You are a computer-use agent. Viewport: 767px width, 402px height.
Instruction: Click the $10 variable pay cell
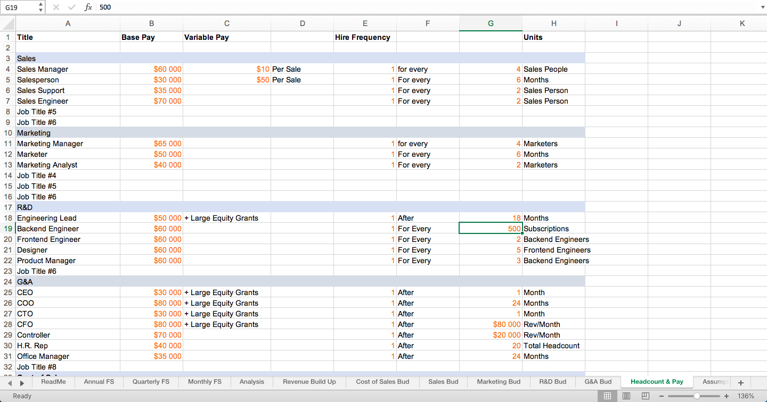pos(227,69)
